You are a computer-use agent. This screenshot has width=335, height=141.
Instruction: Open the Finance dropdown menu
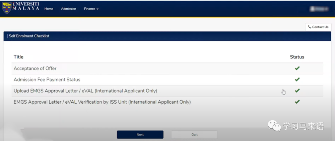click(91, 9)
